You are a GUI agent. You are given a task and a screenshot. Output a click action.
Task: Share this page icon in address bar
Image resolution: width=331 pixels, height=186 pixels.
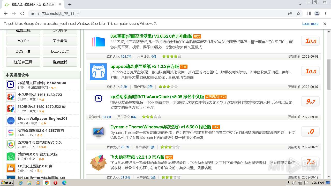290,13
